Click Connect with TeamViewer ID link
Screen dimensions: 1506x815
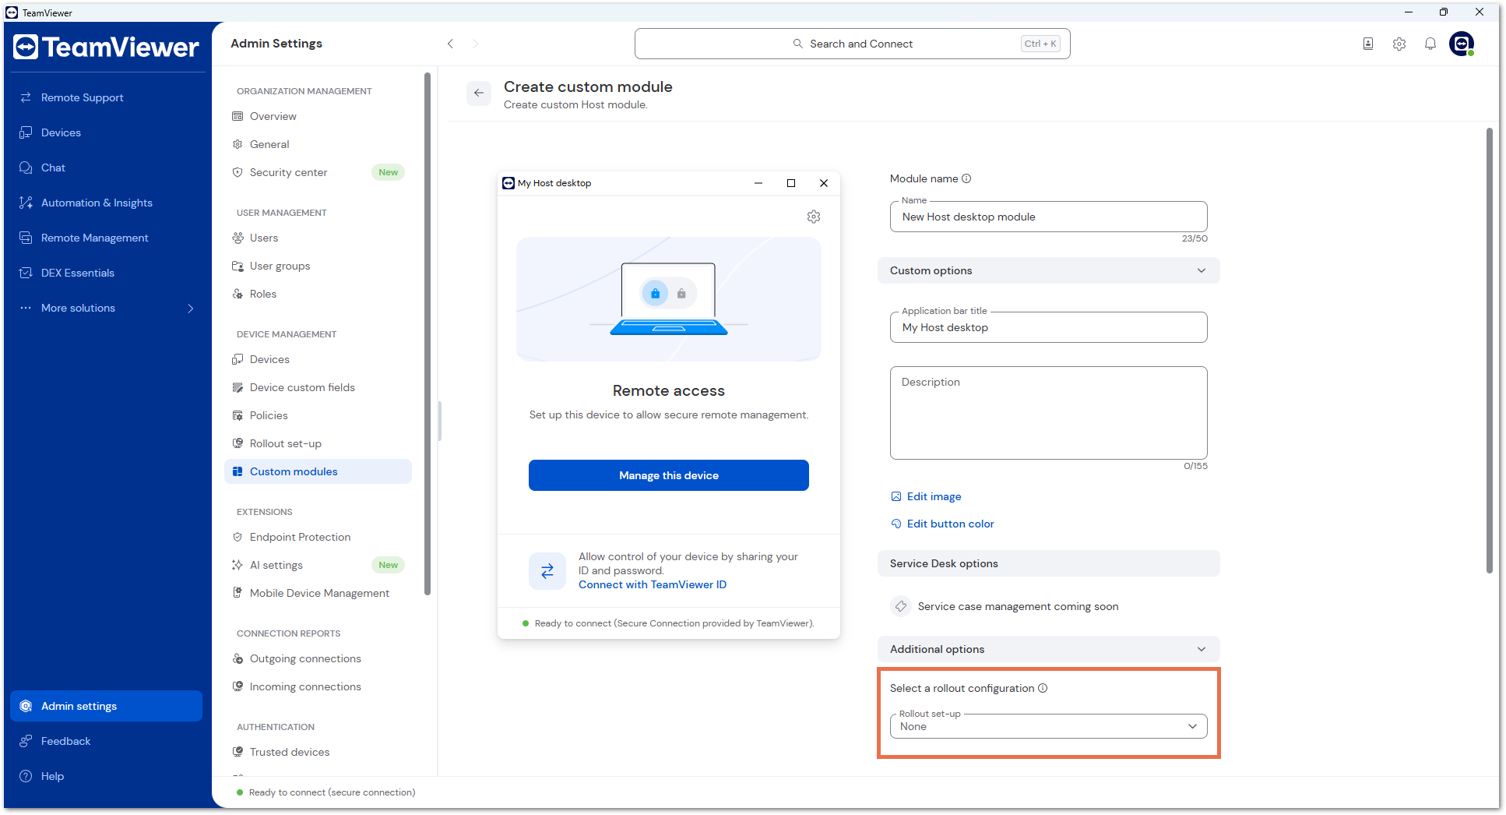click(x=652, y=584)
